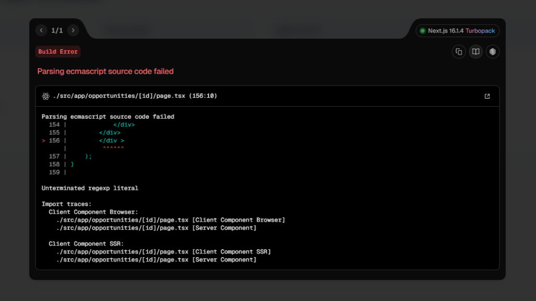Click the Turbopack label
Image resolution: width=536 pixels, height=301 pixels.
pos(480,31)
